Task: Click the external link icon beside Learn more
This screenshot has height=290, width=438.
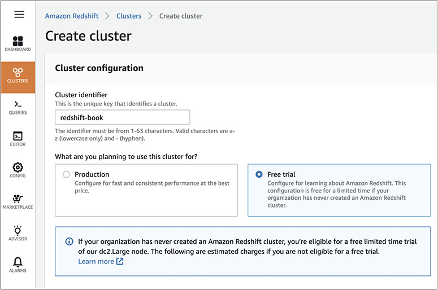Action: [x=120, y=261]
